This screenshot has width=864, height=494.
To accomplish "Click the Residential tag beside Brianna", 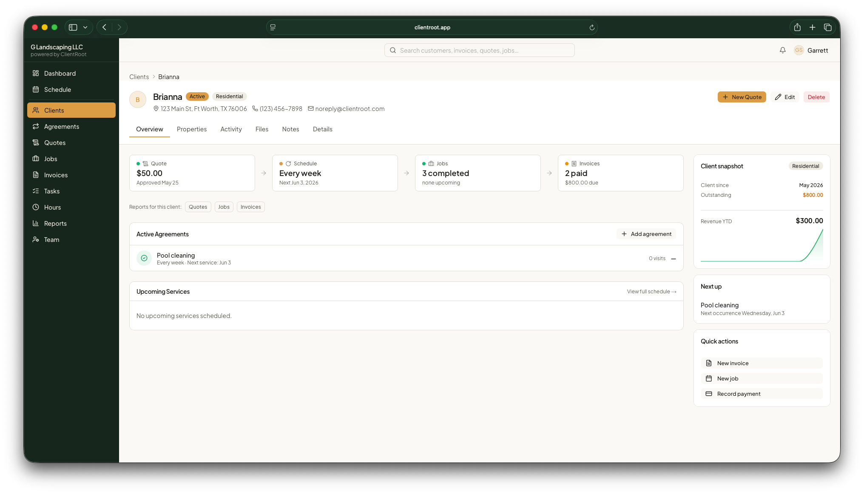I will click(x=230, y=97).
